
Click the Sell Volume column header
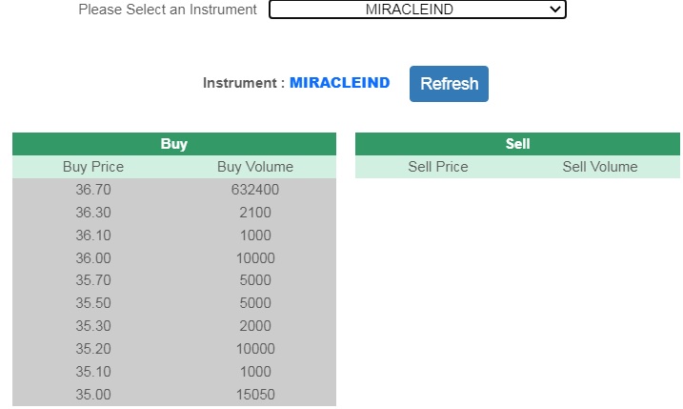click(x=600, y=167)
